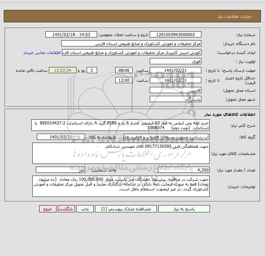Click the request creator name field
The height and width of the screenshot is (256, 265).
pyautogui.click(x=131, y=53)
